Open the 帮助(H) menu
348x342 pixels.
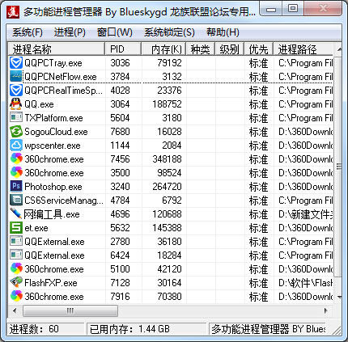point(223,32)
